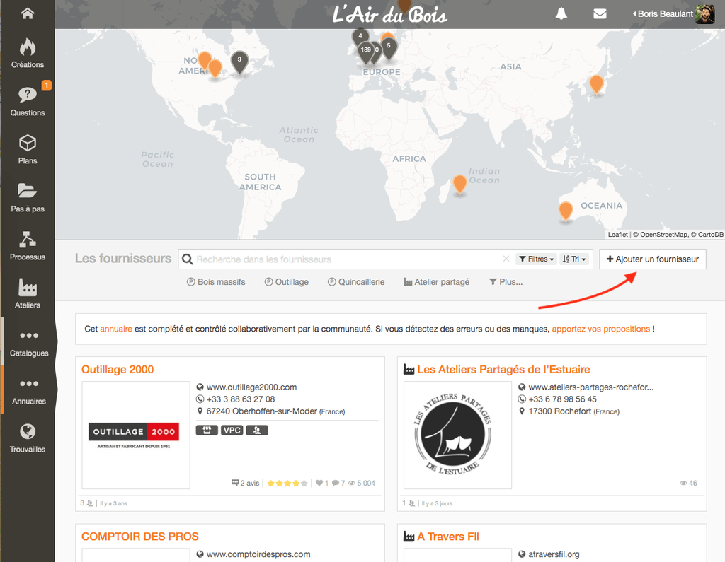Open the Filtres dropdown

point(537,259)
